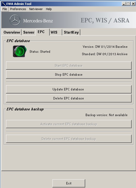Open the Netviewer menu
The width and height of the screenshot is (136, 188).
point(36,9)
